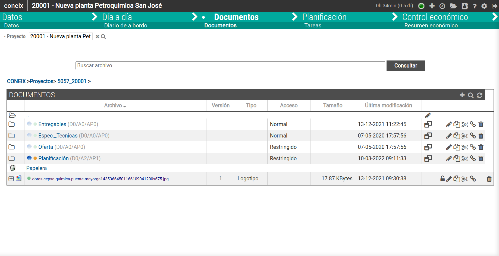Delete the Planificación folder
The image size is (499, 256).
(481, 158)
